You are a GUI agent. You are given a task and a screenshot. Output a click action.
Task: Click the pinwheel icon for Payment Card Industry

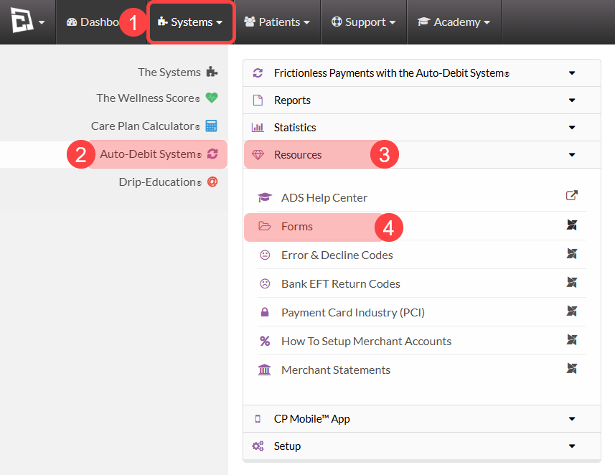click(571, 311)
